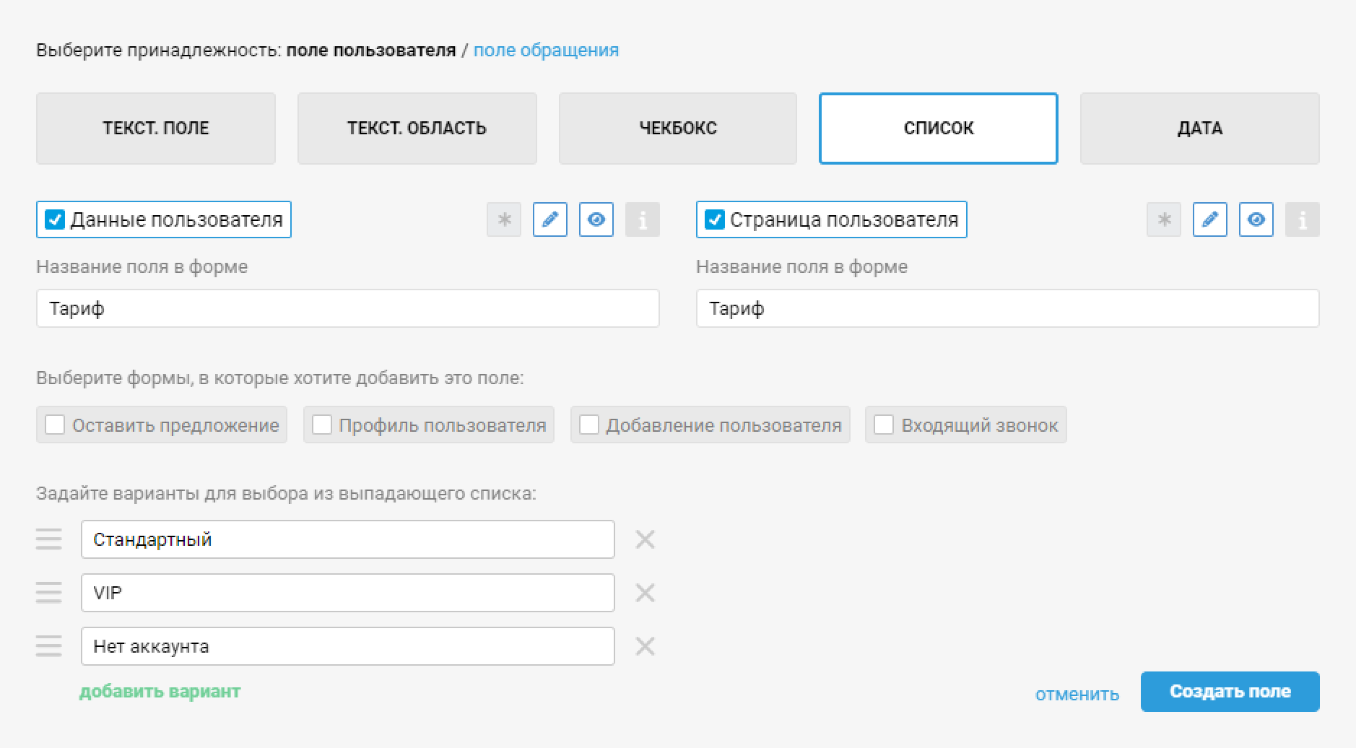Click the asterisk required icon beside Страница пользователя
Image resolution: width=1356 pixels, height=748 pixels.
click(x=1164, y=219)
